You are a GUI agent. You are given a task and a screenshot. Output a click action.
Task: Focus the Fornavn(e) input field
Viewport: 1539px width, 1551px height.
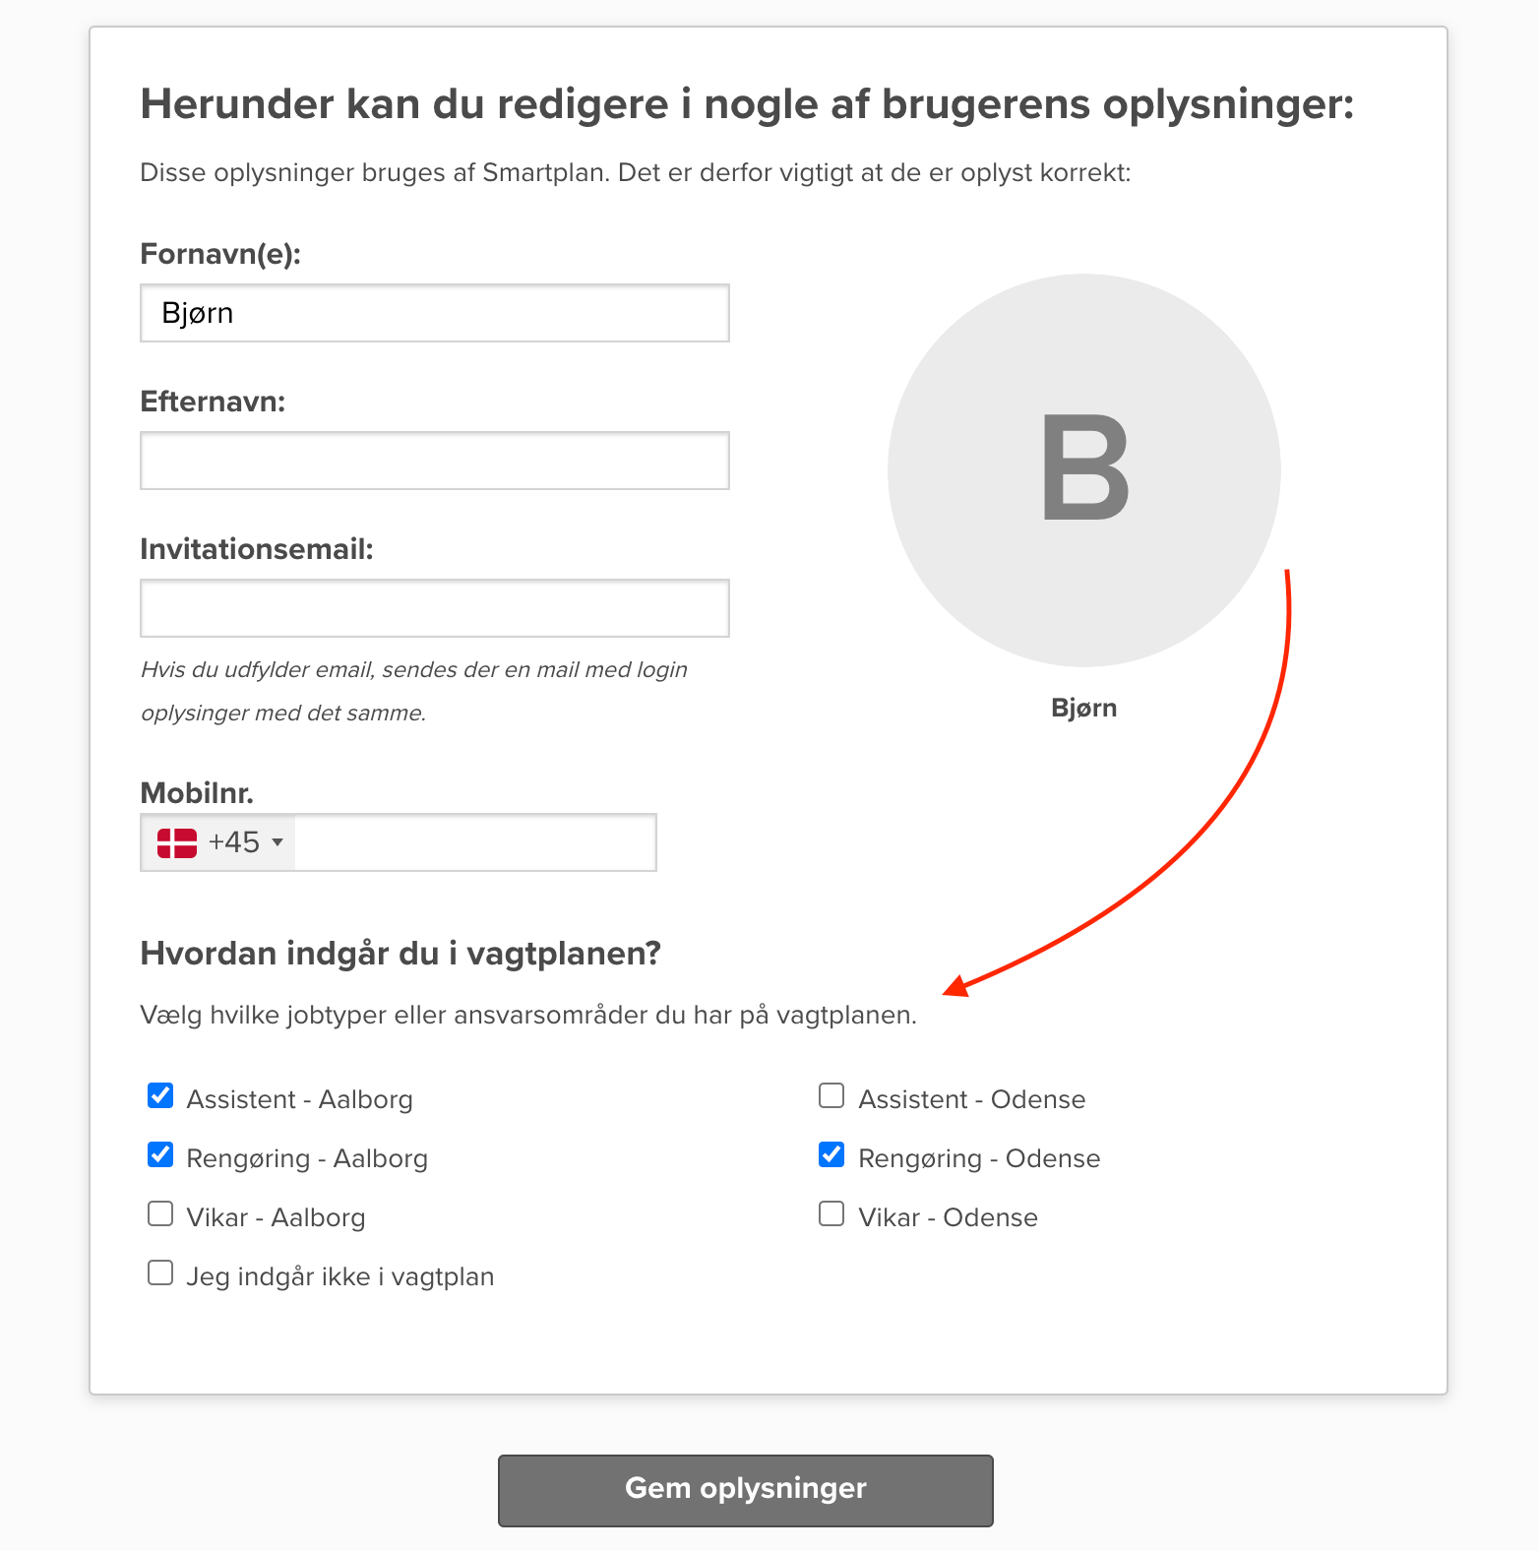coord(435,313)
